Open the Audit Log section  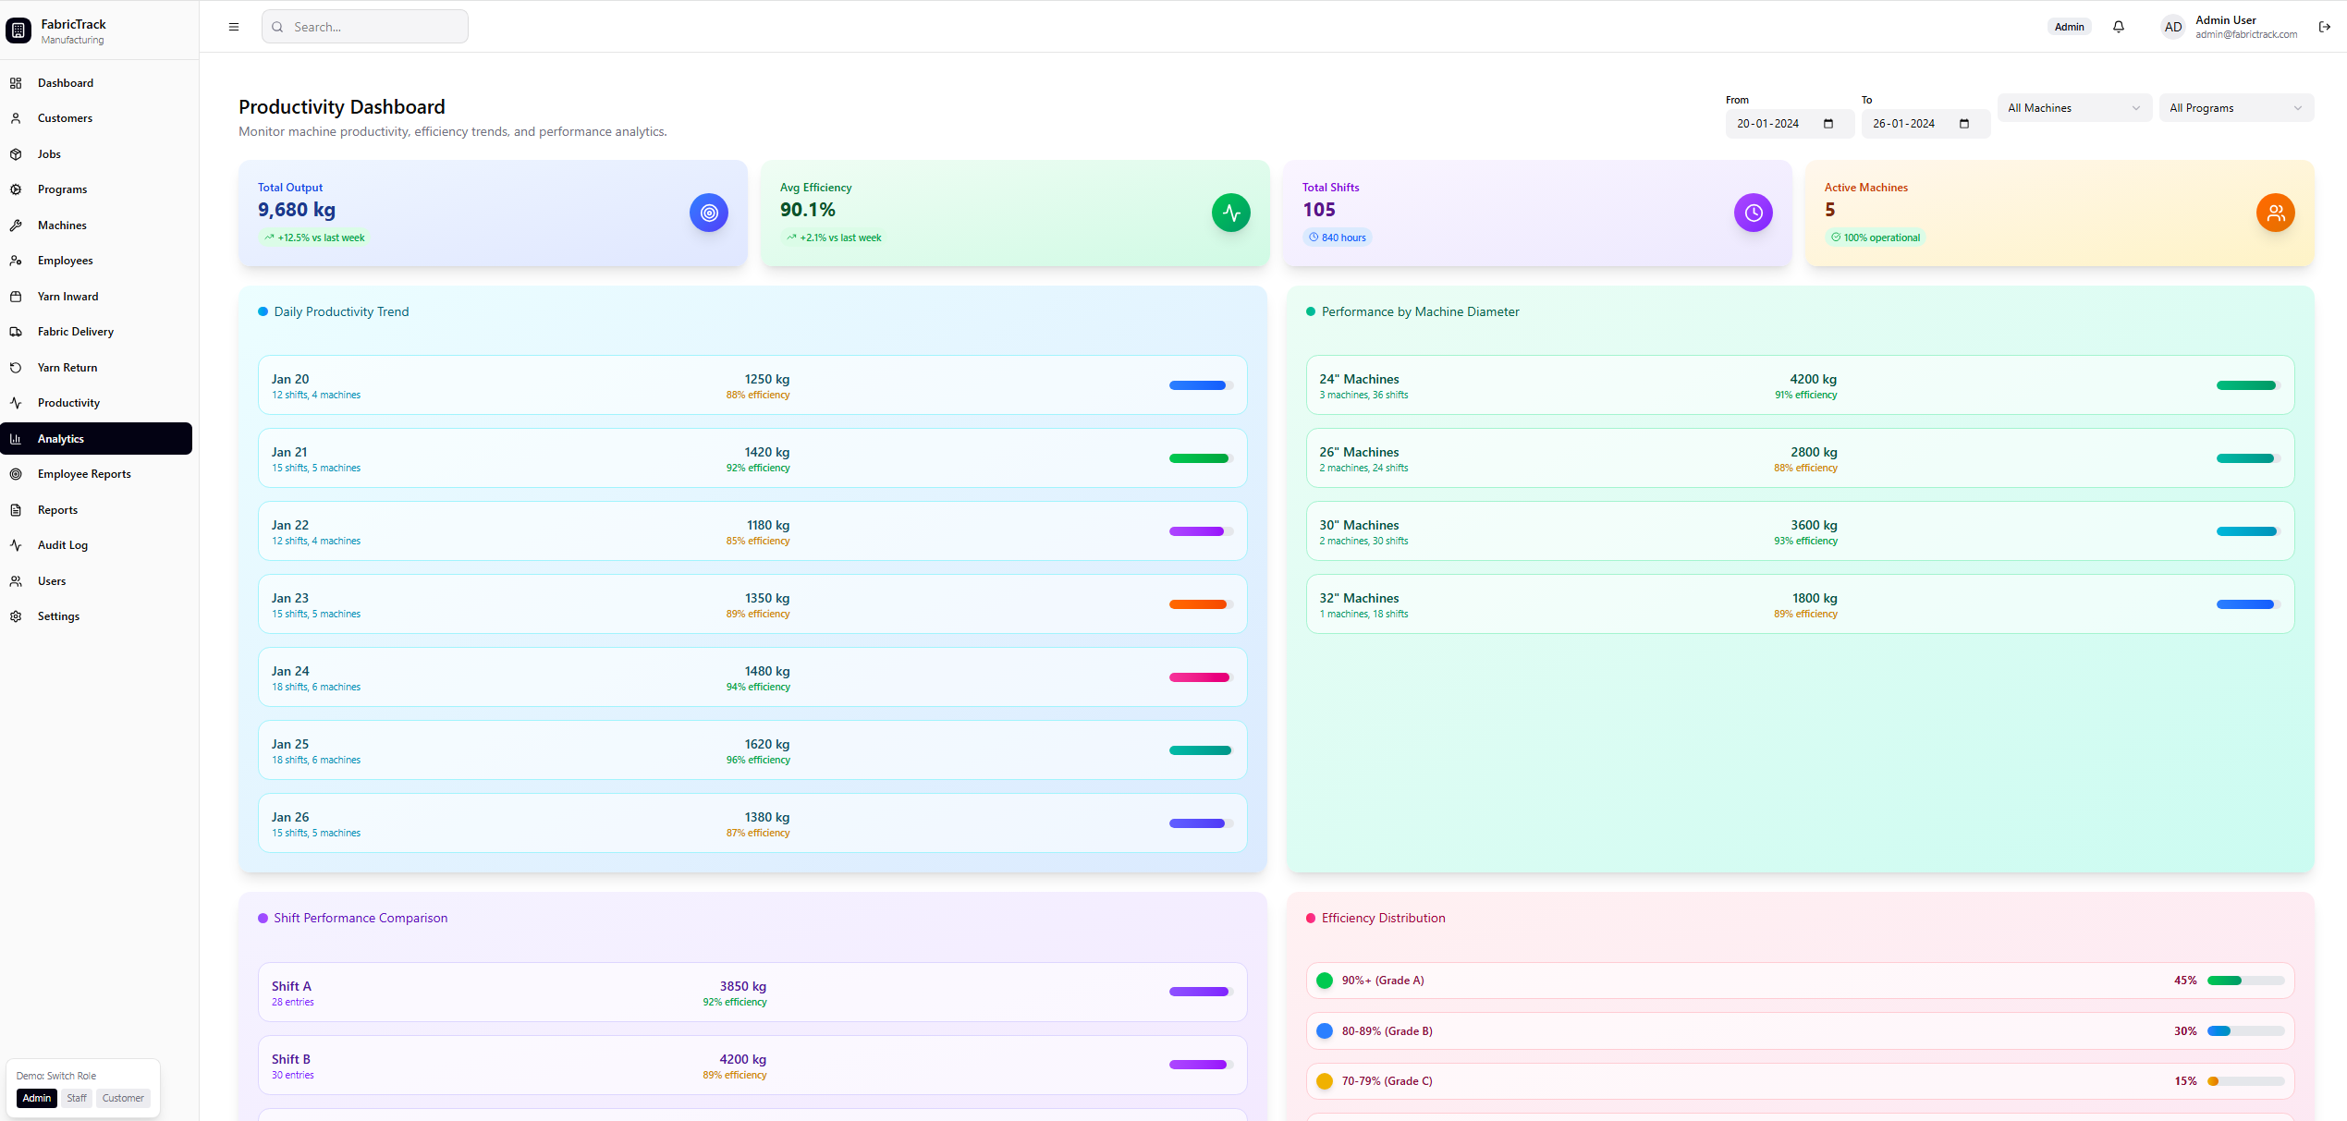point(62,544)
